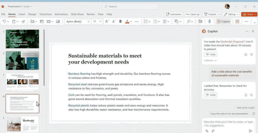
Task: Thumbs up the first Copilot response
Action: (x=246, y=55)
